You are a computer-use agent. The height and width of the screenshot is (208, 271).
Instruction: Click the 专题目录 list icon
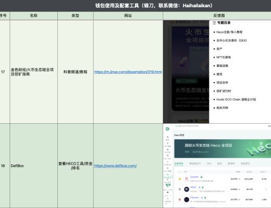(x=214, y=23)
